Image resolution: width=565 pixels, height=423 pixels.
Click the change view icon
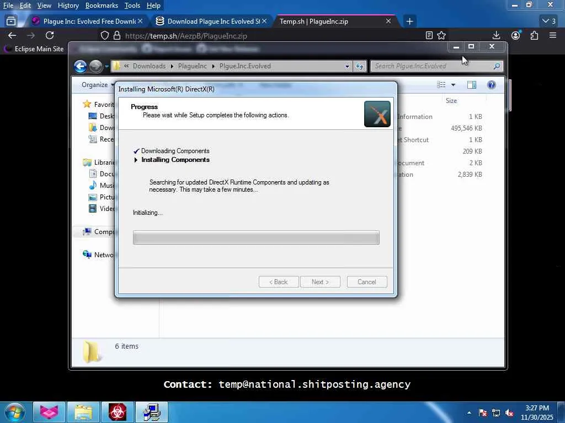pos(441,85)
